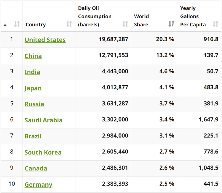Sort by Country column icon
Screen dimensions: 222x193
(x=69, y=24)
